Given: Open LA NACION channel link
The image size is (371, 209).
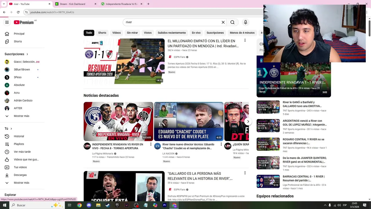Looking at the screenshot, I should [x=168, y=154].
